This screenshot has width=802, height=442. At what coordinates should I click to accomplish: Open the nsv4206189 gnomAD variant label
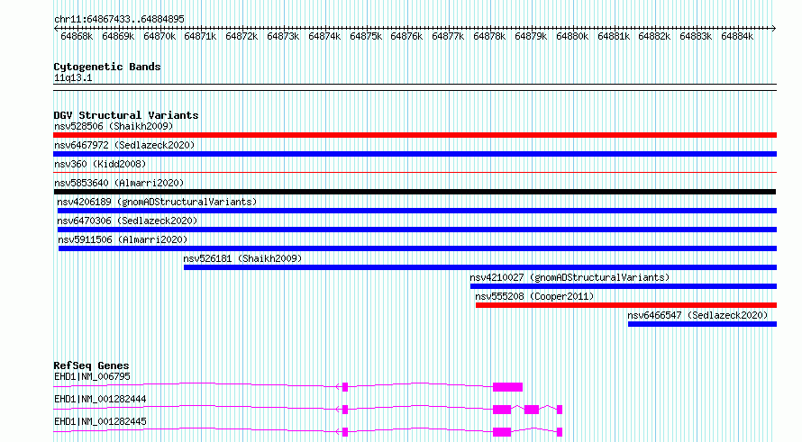157,202
